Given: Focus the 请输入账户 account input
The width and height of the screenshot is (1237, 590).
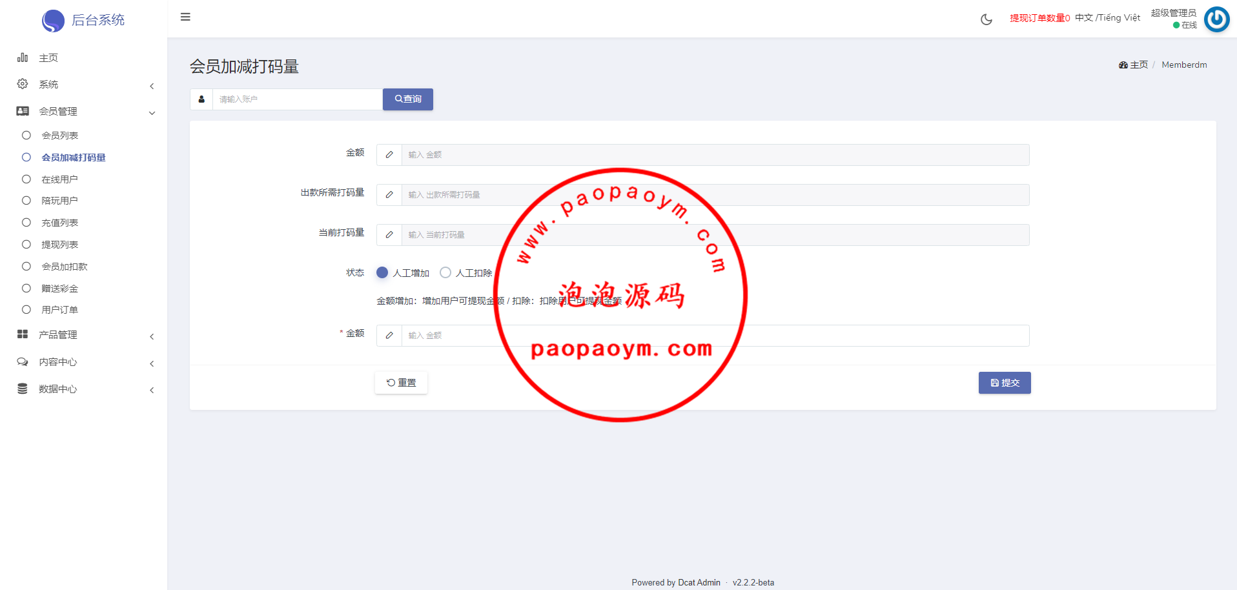Looking at the screenshot, I should [298, 99].
